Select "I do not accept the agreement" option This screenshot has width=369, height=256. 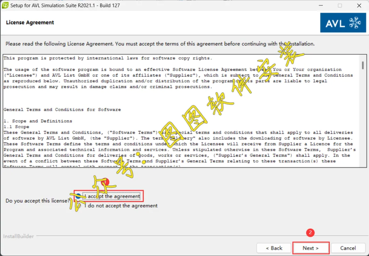79,206
